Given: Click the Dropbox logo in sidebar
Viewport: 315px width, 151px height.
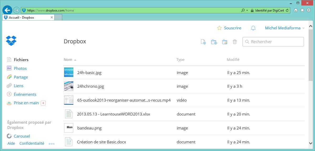Looking at the screenshot, I should coord(11,41).
